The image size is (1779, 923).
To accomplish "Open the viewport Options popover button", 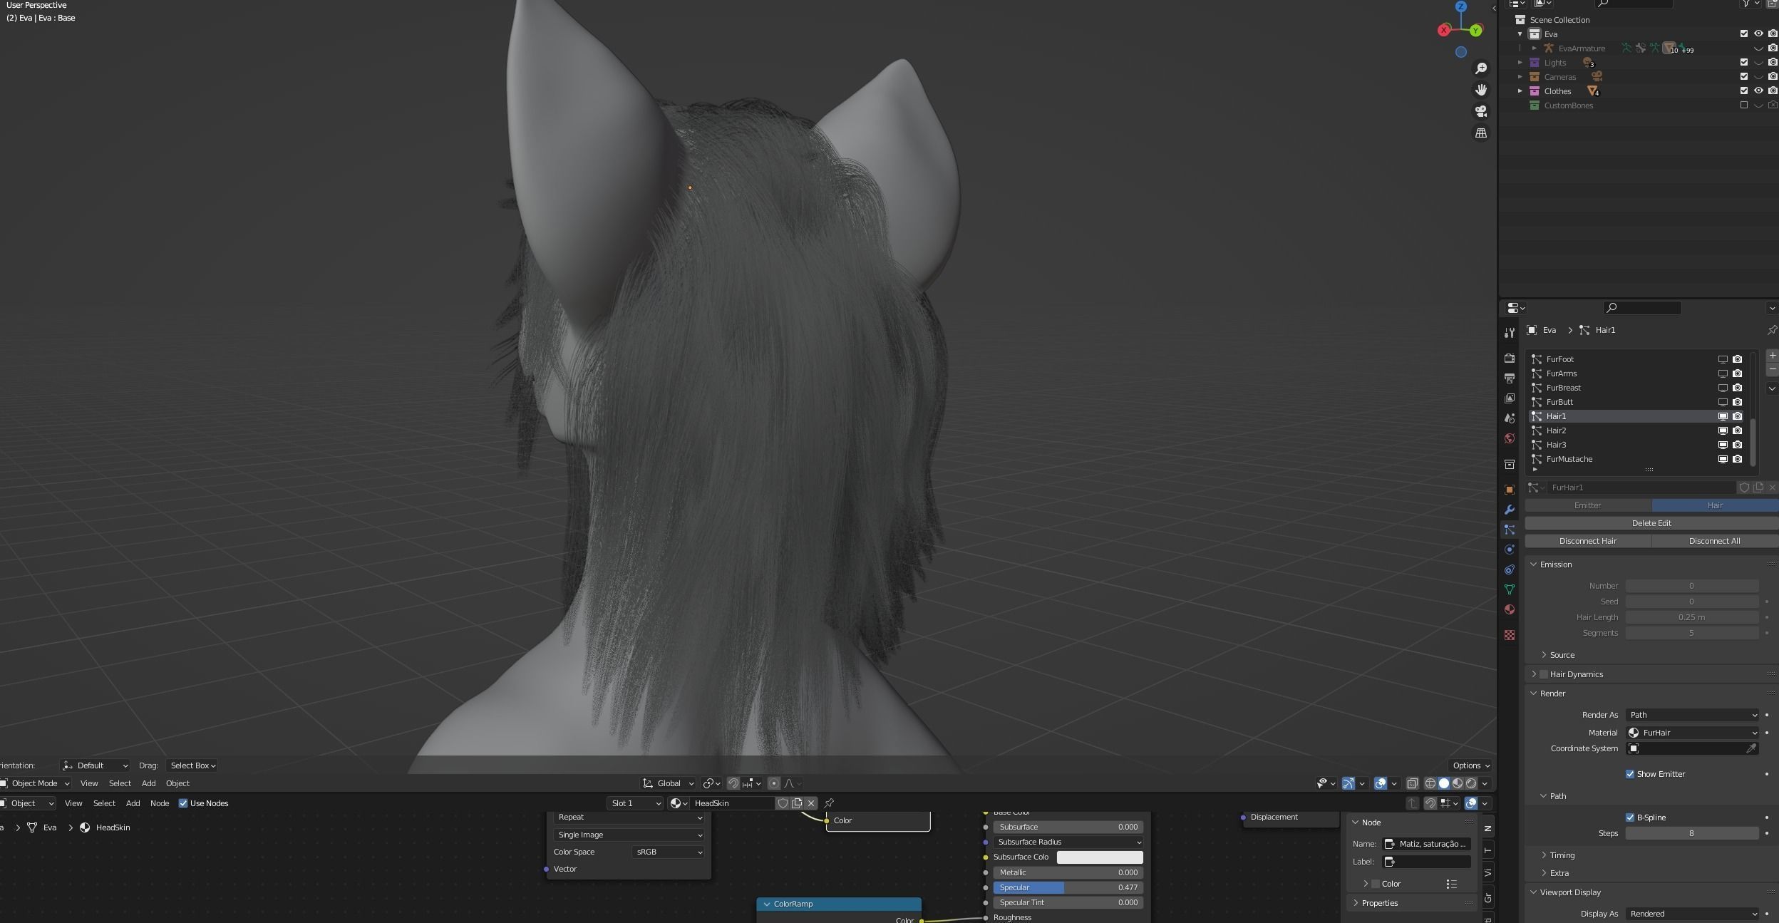I will pyautogui.click(x=1471, y=765).
